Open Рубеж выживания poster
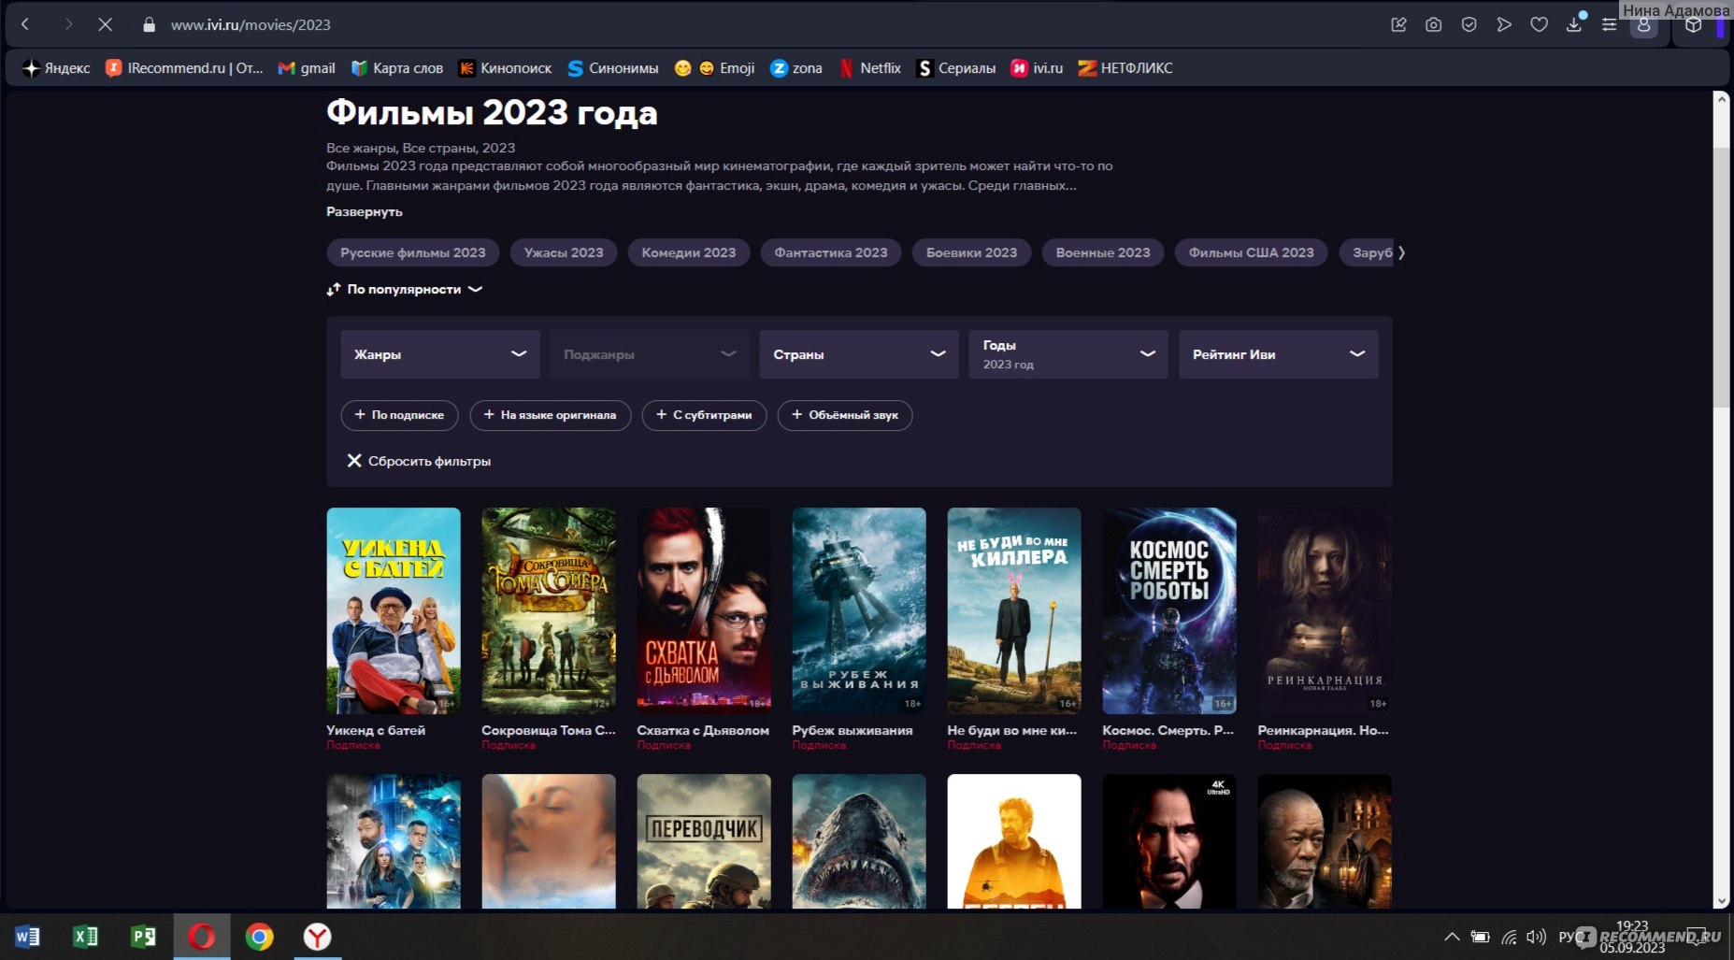The width and height of the screenshot is (1734, 960). (x=859, y=611)
